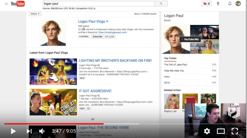Skip to the next video

click(x=29, y=131)
